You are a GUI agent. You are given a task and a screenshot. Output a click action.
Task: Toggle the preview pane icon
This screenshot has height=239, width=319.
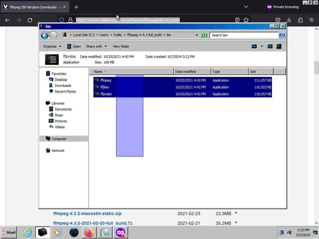pos(270,47)
